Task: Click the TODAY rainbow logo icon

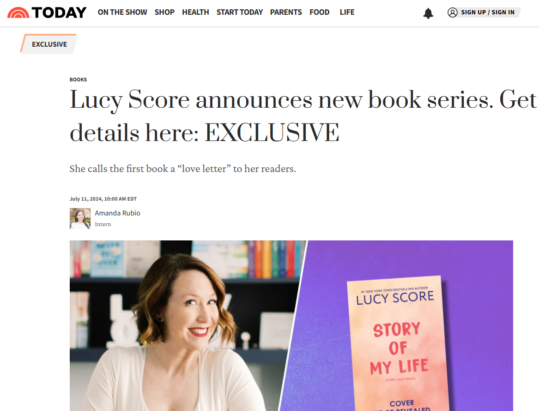Action: tap(18, 12)
